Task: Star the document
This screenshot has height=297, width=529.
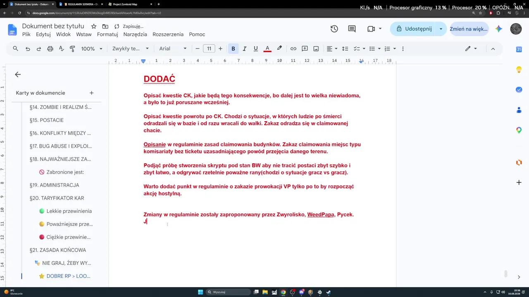Action: (x=94, y=26)
